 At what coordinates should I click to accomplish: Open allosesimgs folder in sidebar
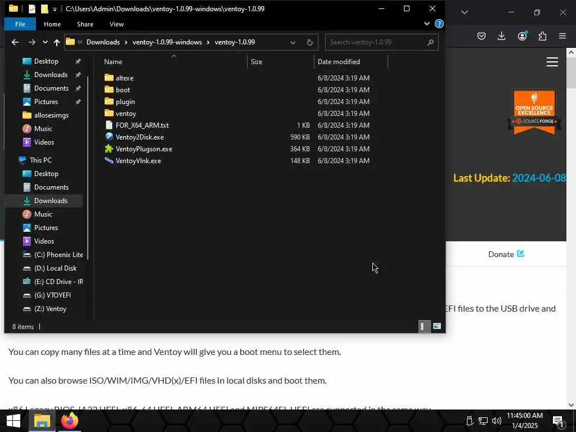click(51, 115)
